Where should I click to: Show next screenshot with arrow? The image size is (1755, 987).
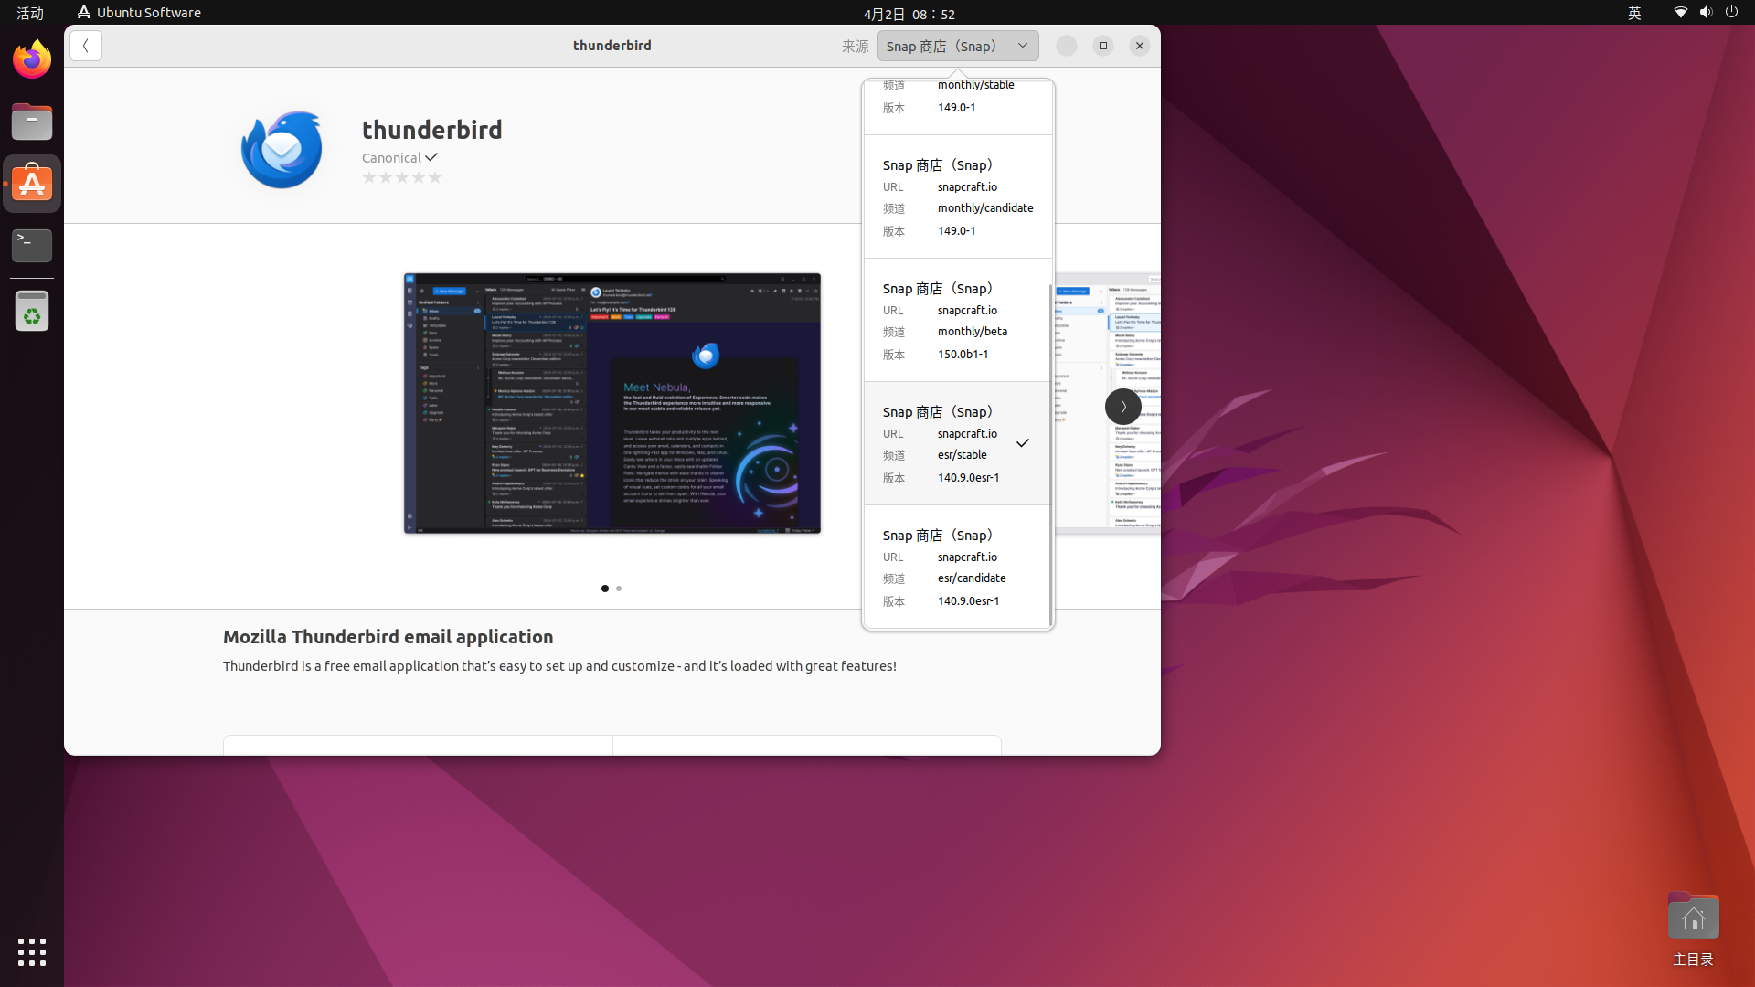tap(1122, 407)
